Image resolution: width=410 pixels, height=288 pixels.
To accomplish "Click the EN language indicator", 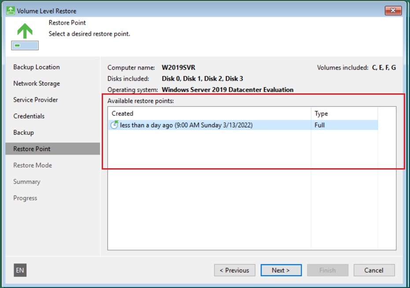I will [x=20, y=270].
